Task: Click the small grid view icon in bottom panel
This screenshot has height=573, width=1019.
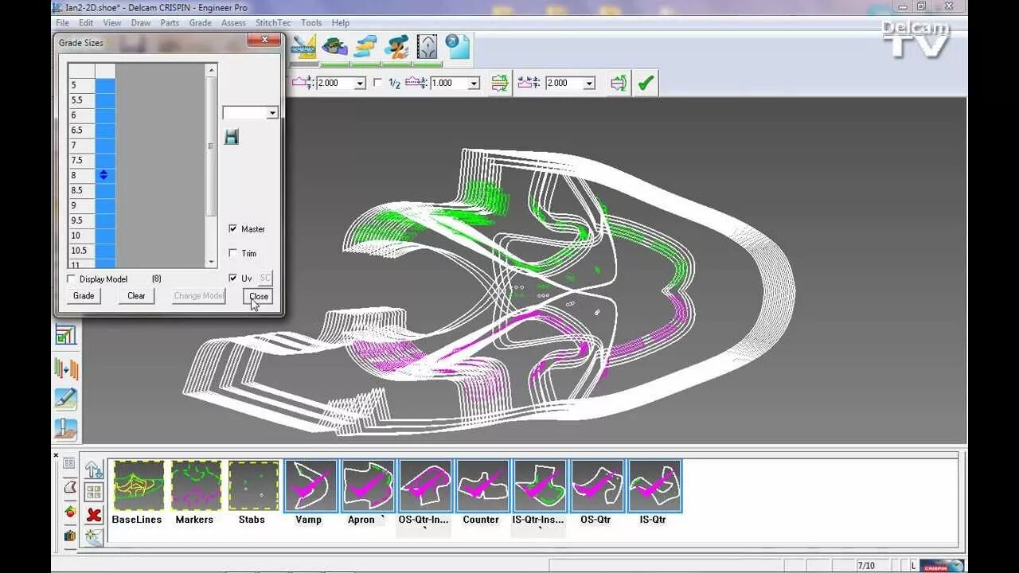Action: (x=69, y=463)
